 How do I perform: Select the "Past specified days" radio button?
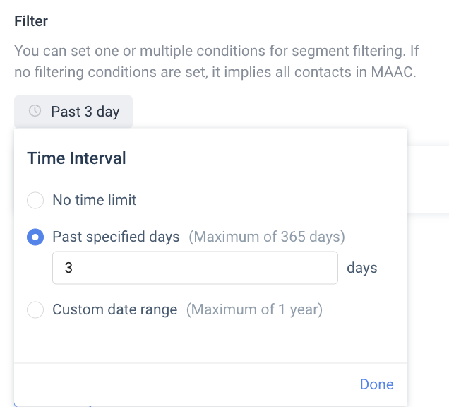coord(35,237)
